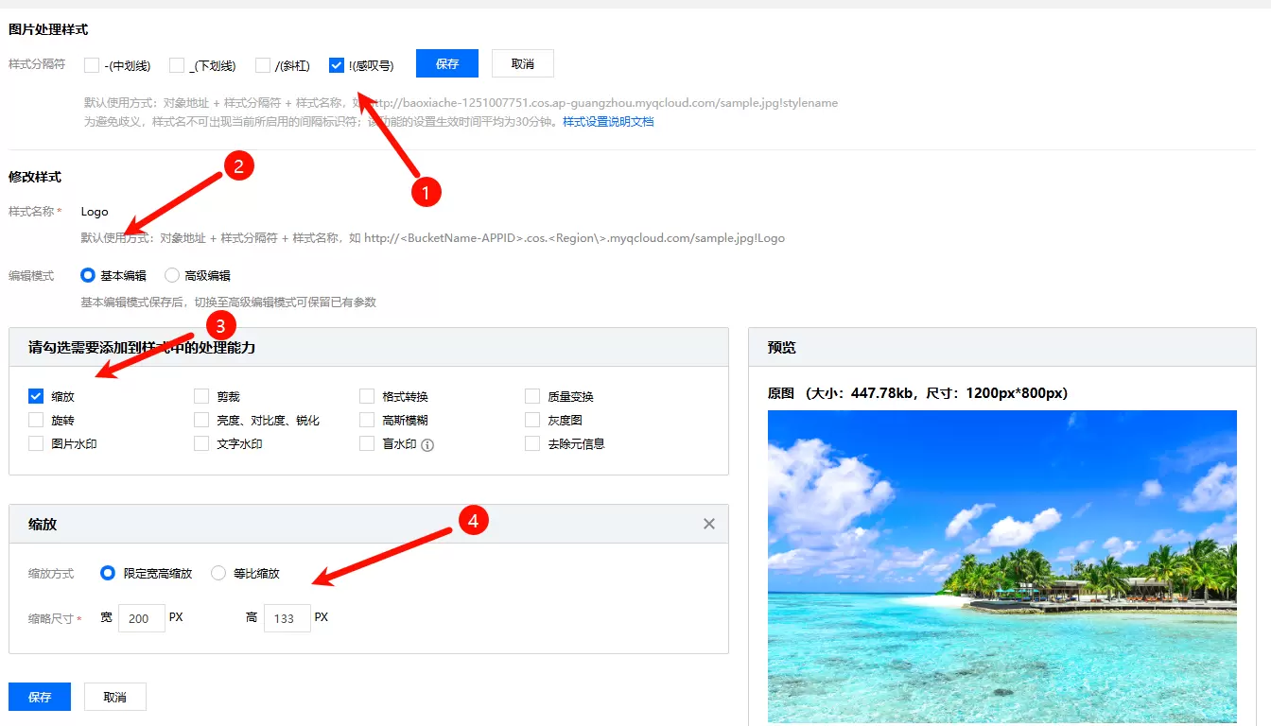
Task: Click the width 200 input field
Action: tap(142, 618)
